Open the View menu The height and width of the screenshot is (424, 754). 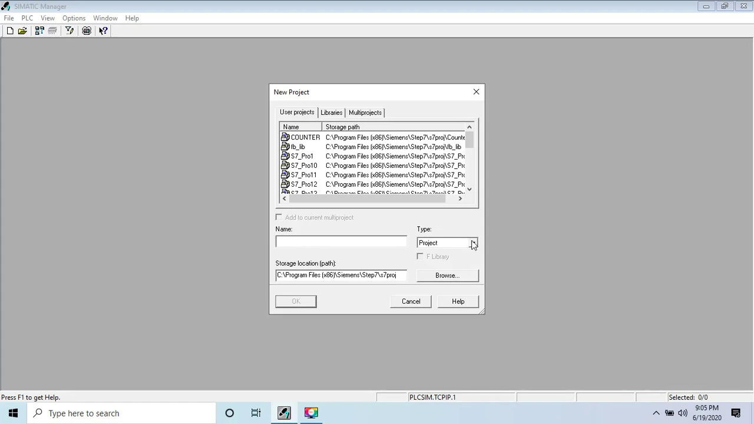click(x=48, y=18)
